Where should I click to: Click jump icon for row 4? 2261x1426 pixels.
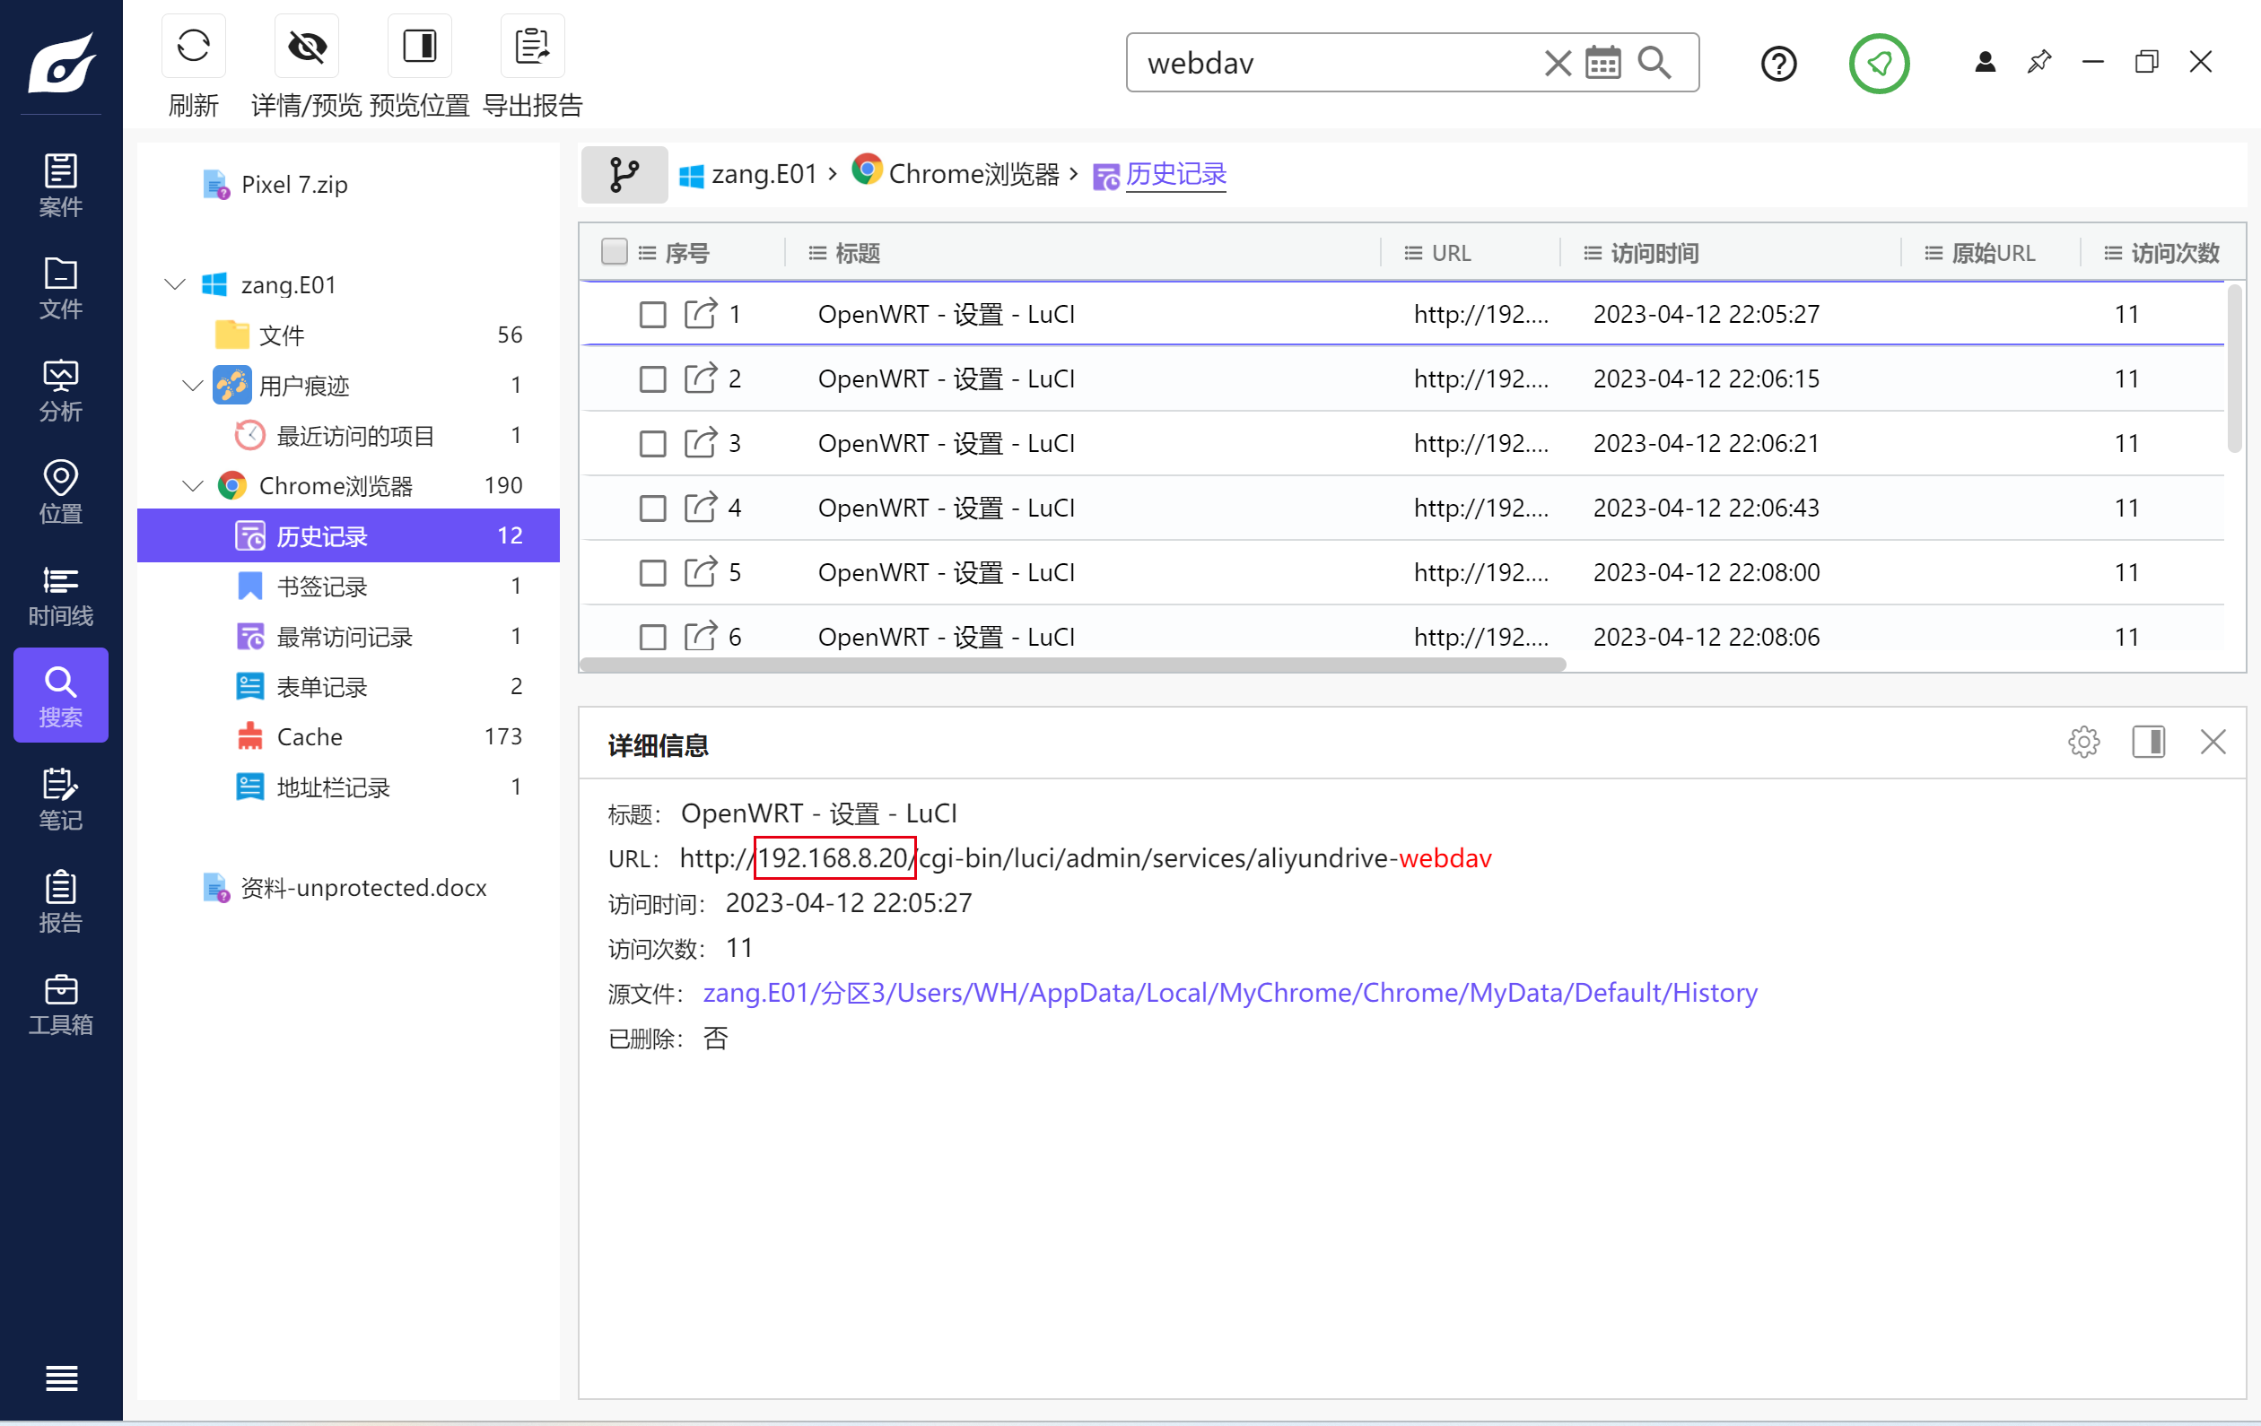[x=701, y=507]
